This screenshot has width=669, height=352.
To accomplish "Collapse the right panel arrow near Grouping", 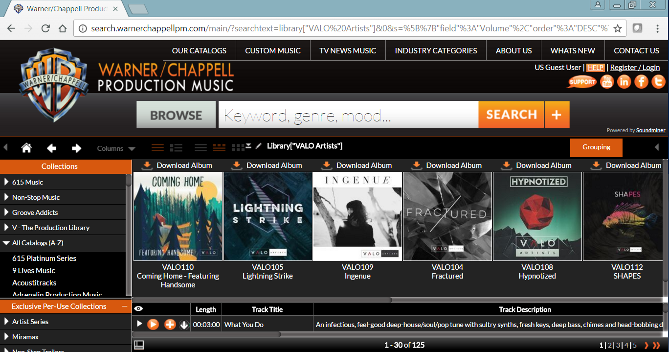I will [x=657, y=147].
